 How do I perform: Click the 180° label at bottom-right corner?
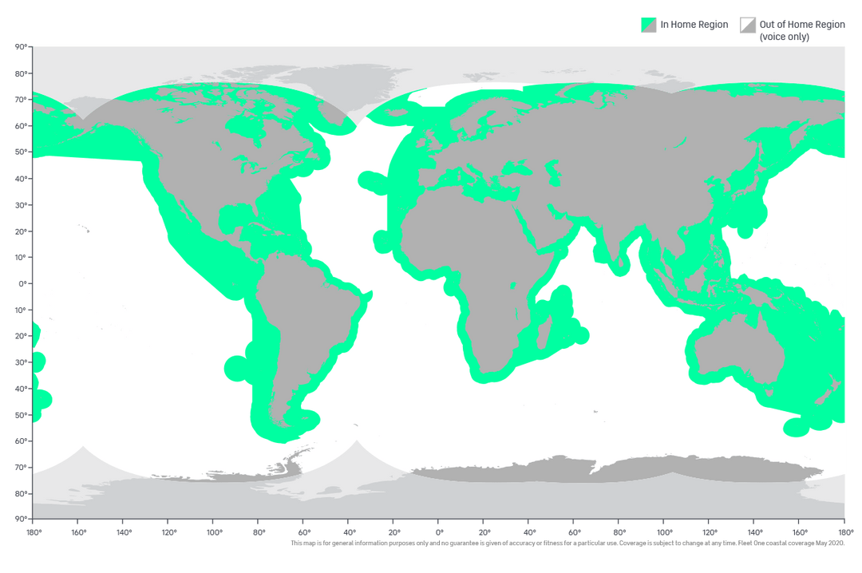(x=844, y=531)
